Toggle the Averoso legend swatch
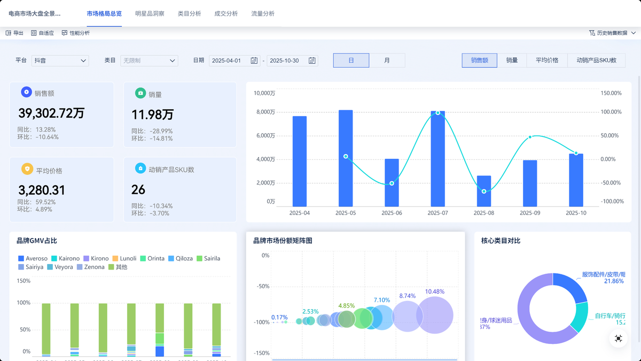This screenshot has height=361, width=641. point(21,258)
